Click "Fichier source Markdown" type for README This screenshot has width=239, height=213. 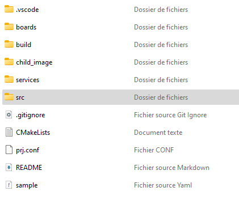[171, 168]
